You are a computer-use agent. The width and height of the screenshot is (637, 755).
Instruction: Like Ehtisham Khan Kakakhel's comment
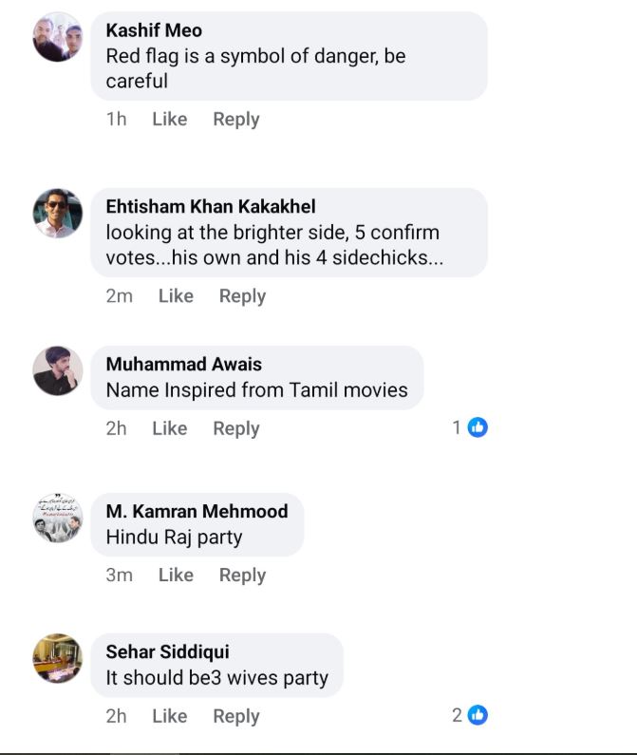point(176,296)
